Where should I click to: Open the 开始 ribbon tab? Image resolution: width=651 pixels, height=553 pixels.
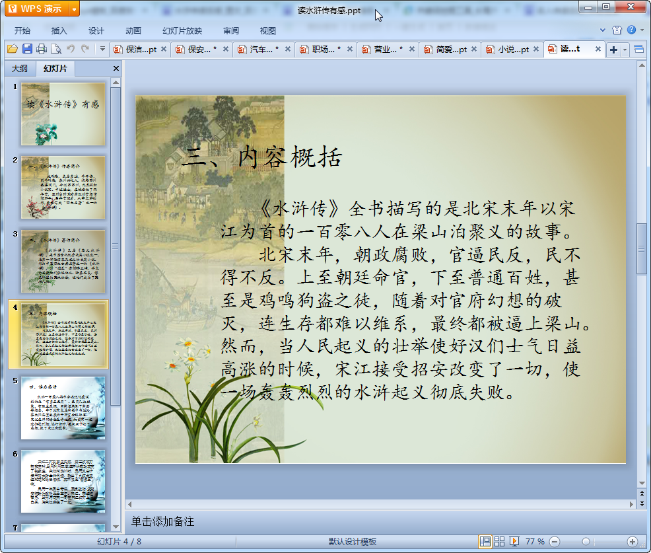22,31
